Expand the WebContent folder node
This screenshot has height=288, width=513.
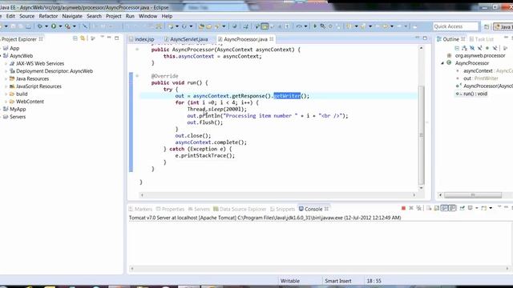6,102
